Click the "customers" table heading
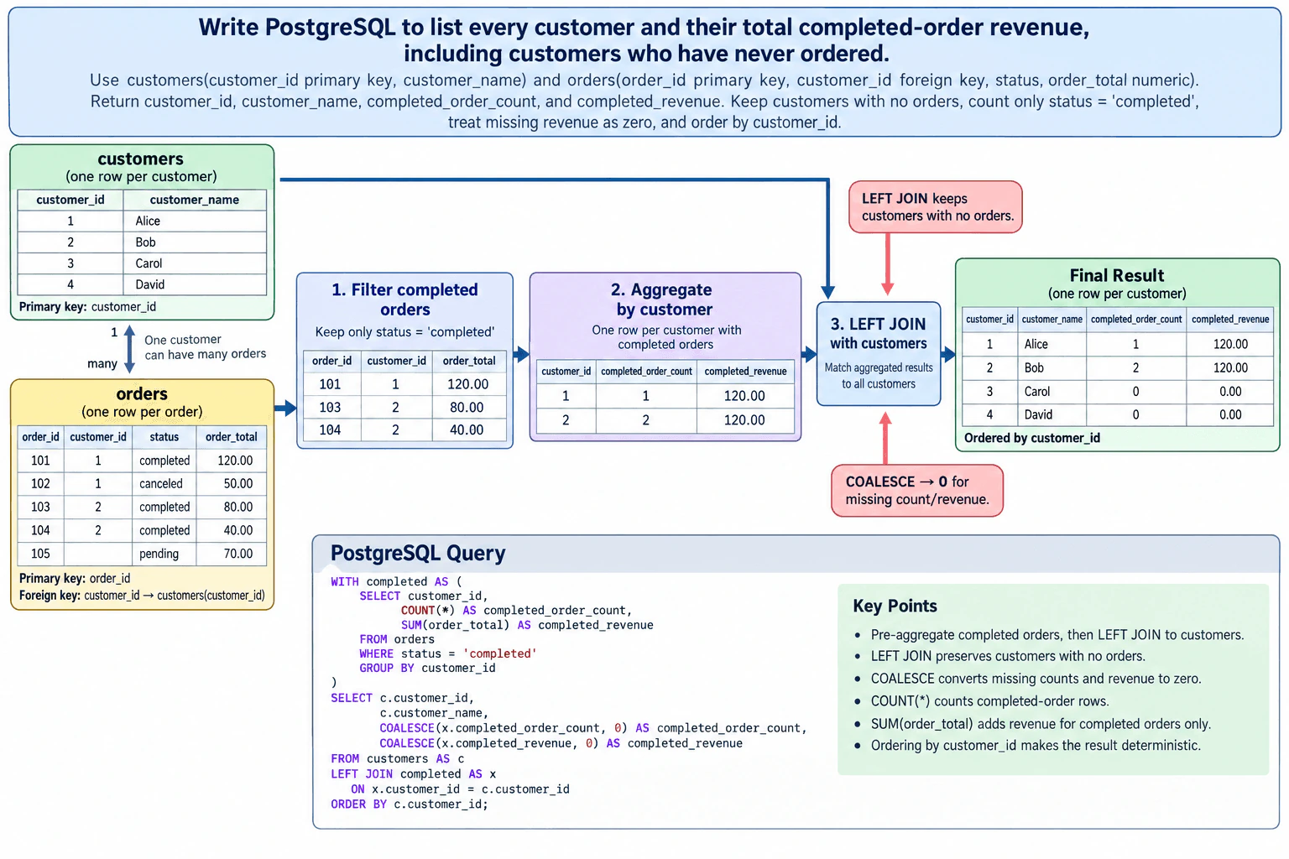 point(140,159)
